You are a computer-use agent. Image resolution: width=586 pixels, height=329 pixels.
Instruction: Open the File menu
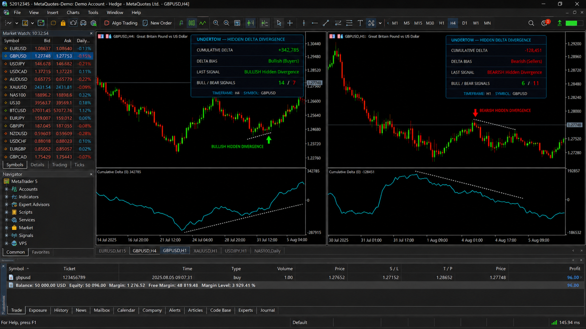point(17,13)
